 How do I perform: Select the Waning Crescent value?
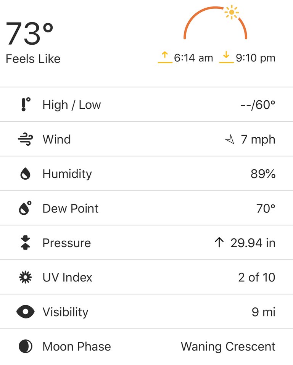click(x=228, y=346)
